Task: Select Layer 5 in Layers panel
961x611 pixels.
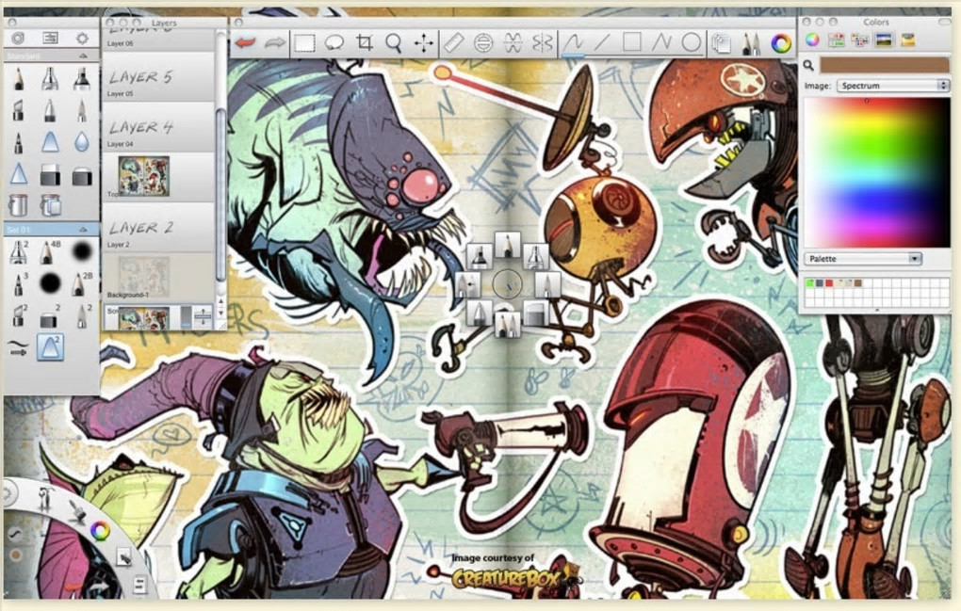Action: (159, 78)
